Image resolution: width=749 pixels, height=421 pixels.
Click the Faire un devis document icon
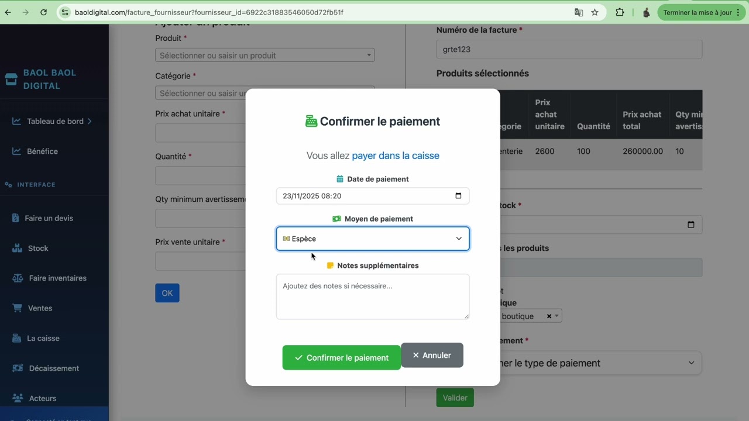pos(16,218)
